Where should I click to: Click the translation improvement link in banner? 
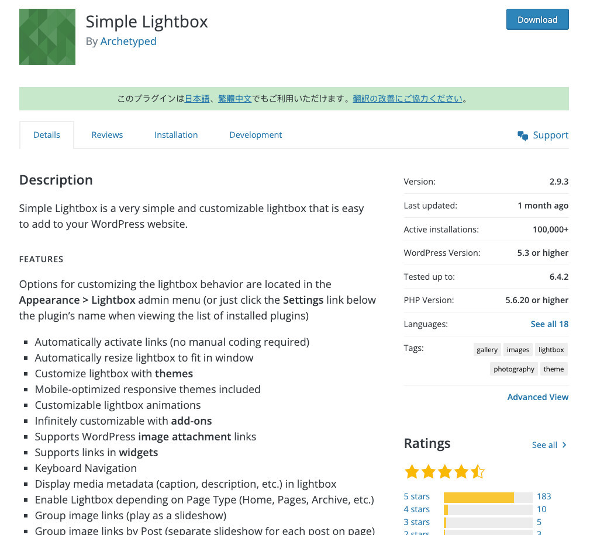click(408, 99)
